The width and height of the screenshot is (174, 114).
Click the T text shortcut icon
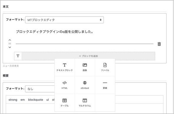(x=18, y=56)
